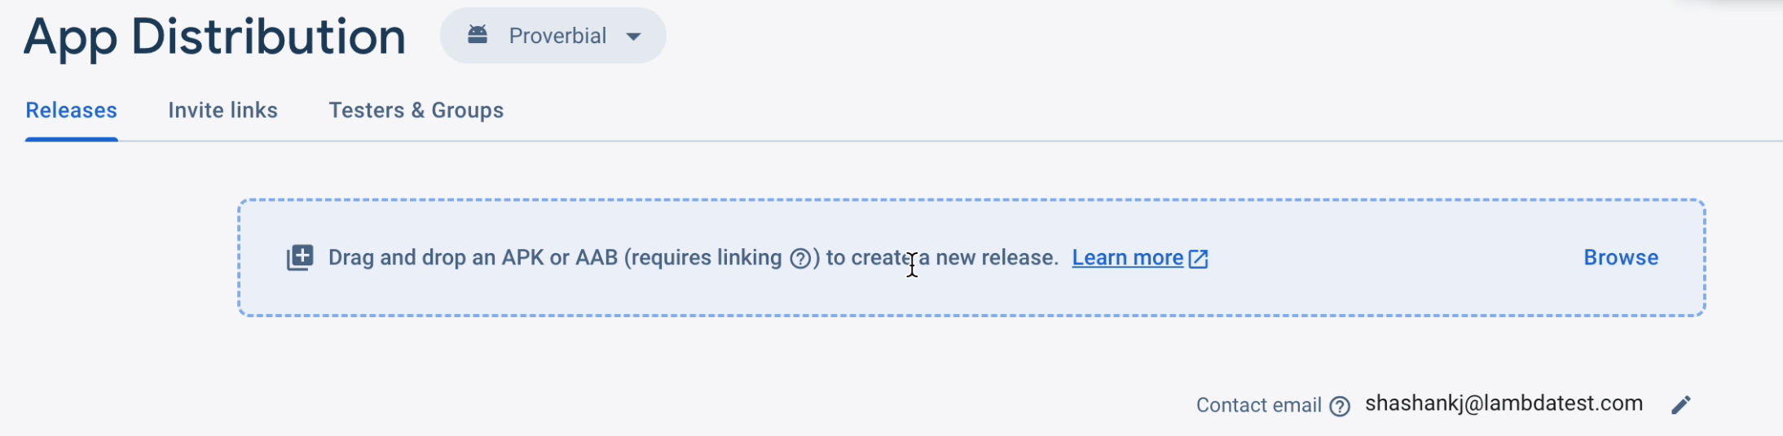The image size is (1783, 436).
Task: Click the pencil icon to edit contact email
Action: click(x=1680, y=405)
